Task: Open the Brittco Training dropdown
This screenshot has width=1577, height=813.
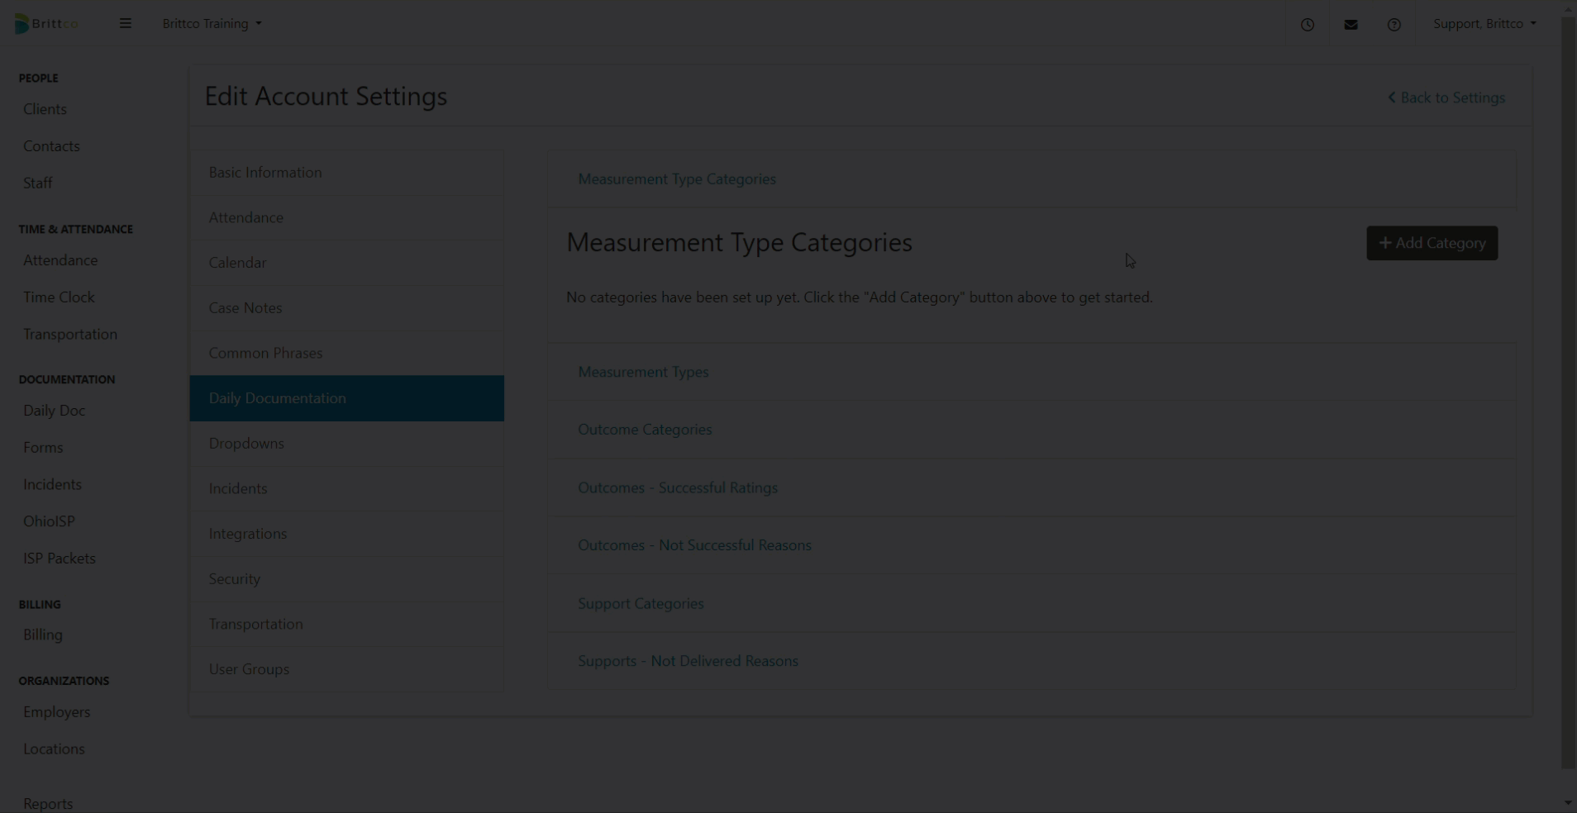Action: (212, 23)
